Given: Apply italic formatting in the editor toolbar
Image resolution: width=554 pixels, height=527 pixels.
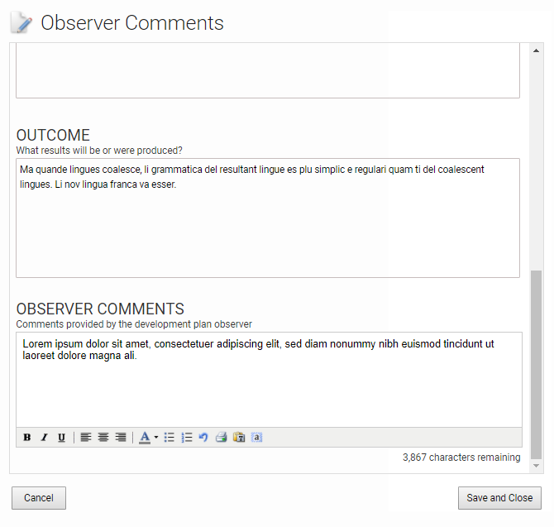Looking at the screenshot, I should tap(44, 437).
